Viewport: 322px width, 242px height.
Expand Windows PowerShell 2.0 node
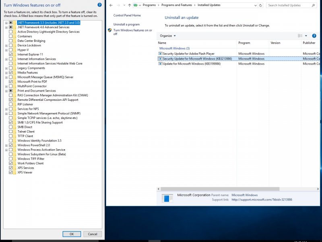tap(6, 146)
